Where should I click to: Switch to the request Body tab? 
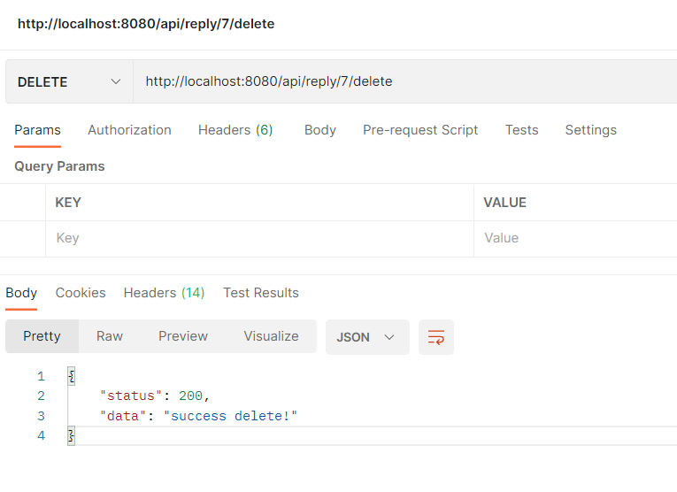click(x=320, y=130)
